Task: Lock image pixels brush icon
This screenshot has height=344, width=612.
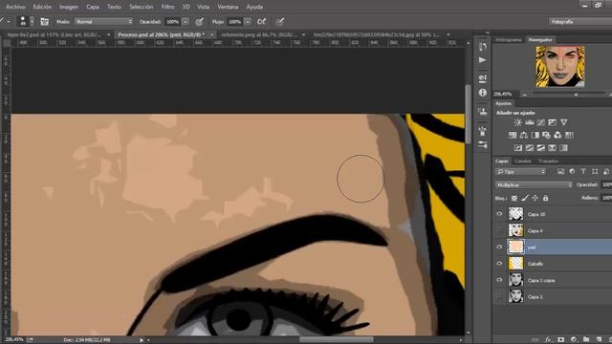Action: [525, 198]
